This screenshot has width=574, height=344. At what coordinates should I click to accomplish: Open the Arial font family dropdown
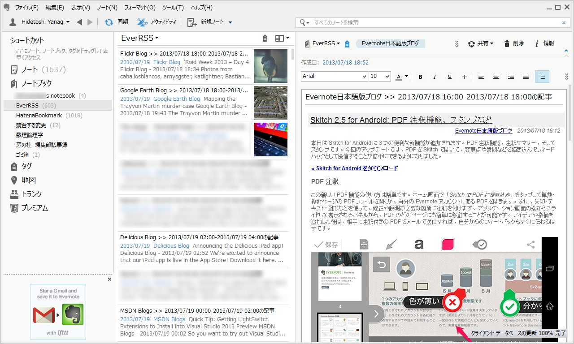[x=334, y=76]
